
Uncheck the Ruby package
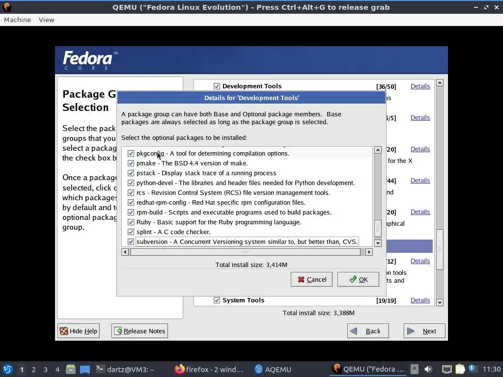pos(131,222)
